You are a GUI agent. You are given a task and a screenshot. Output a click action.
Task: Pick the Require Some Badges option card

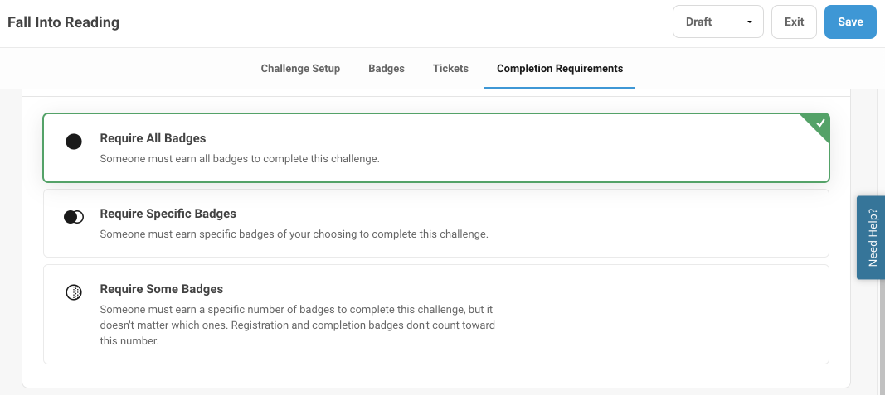(x=436, y=315)
